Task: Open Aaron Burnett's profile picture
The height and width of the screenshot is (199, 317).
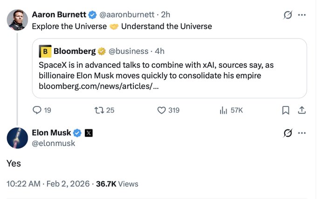Action: 17,20
